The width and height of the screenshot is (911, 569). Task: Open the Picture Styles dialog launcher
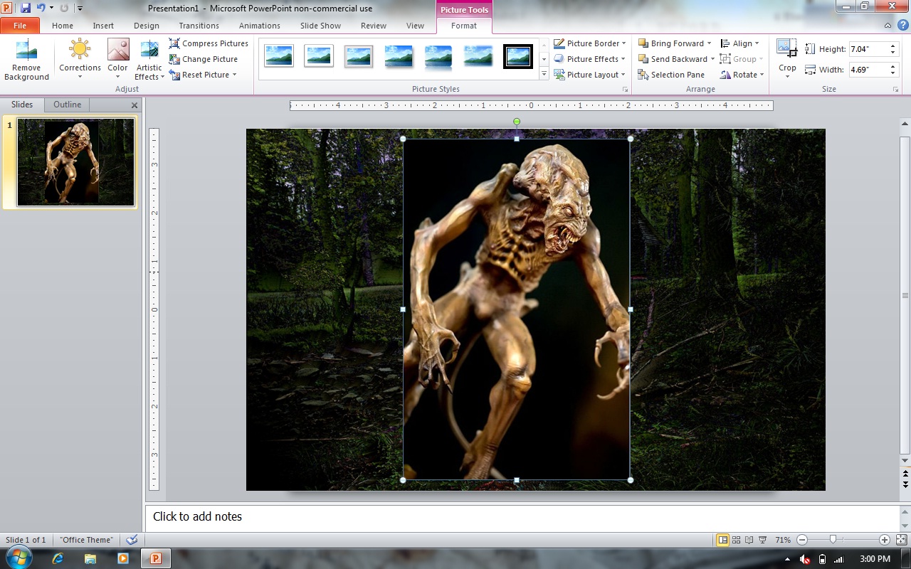626,90
